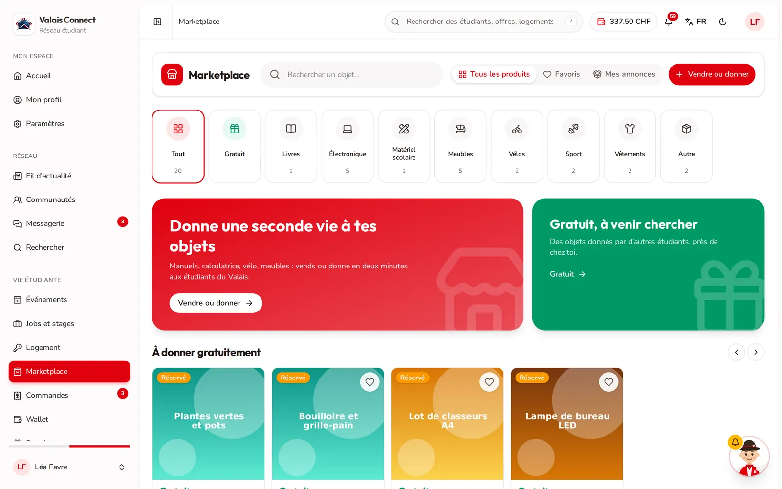Click the red Vendre ou donner button
Viewport: 782px width, 489px height.
click(x=712, y=74)
